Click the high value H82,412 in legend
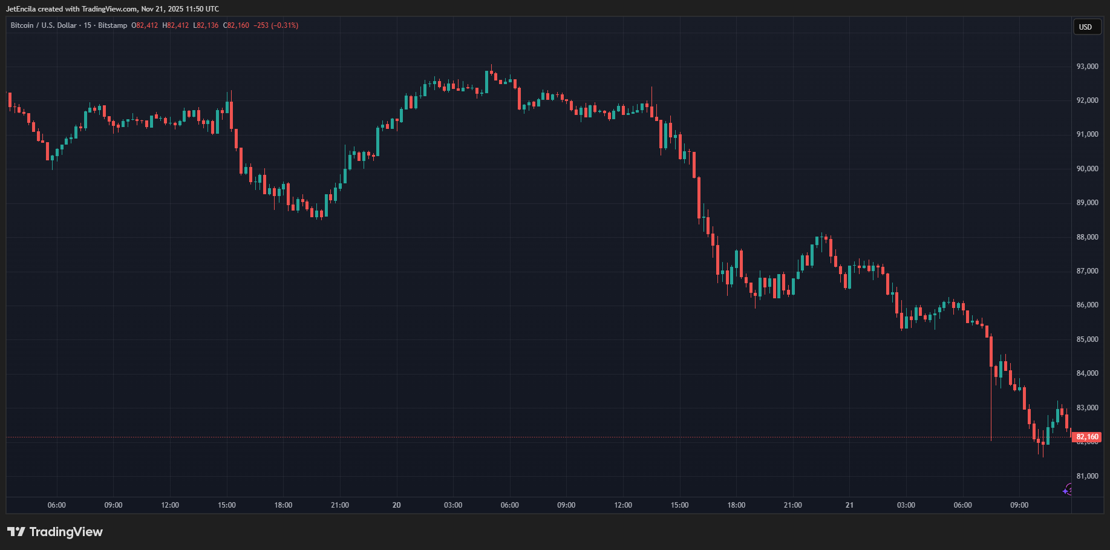 (175, 25)
